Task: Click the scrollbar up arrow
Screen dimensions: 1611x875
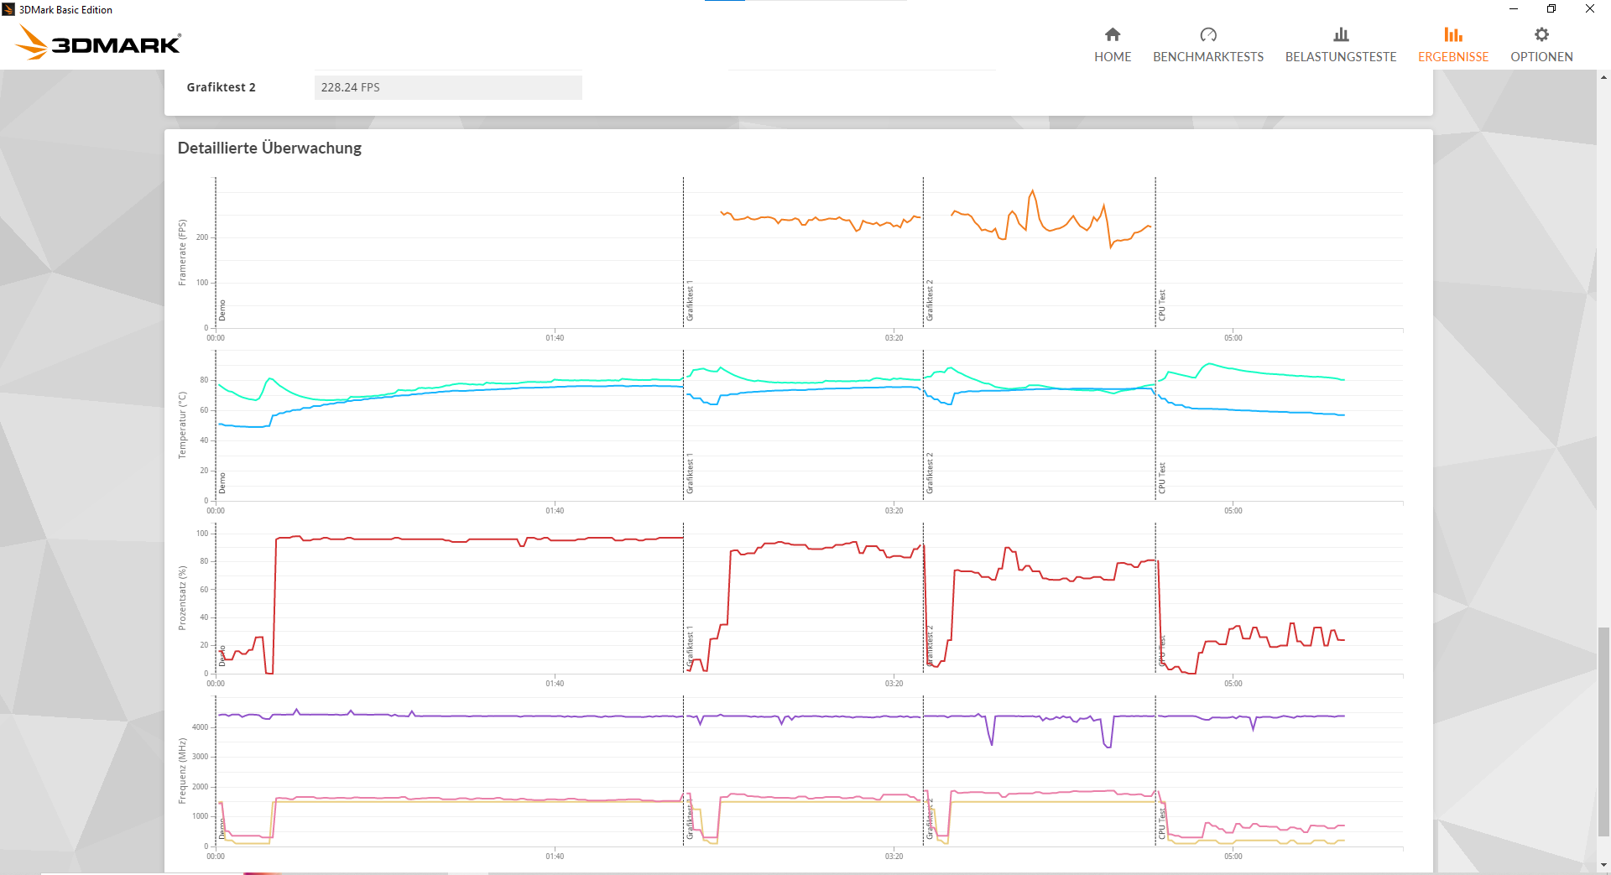Action: [x=1603, y=77]
